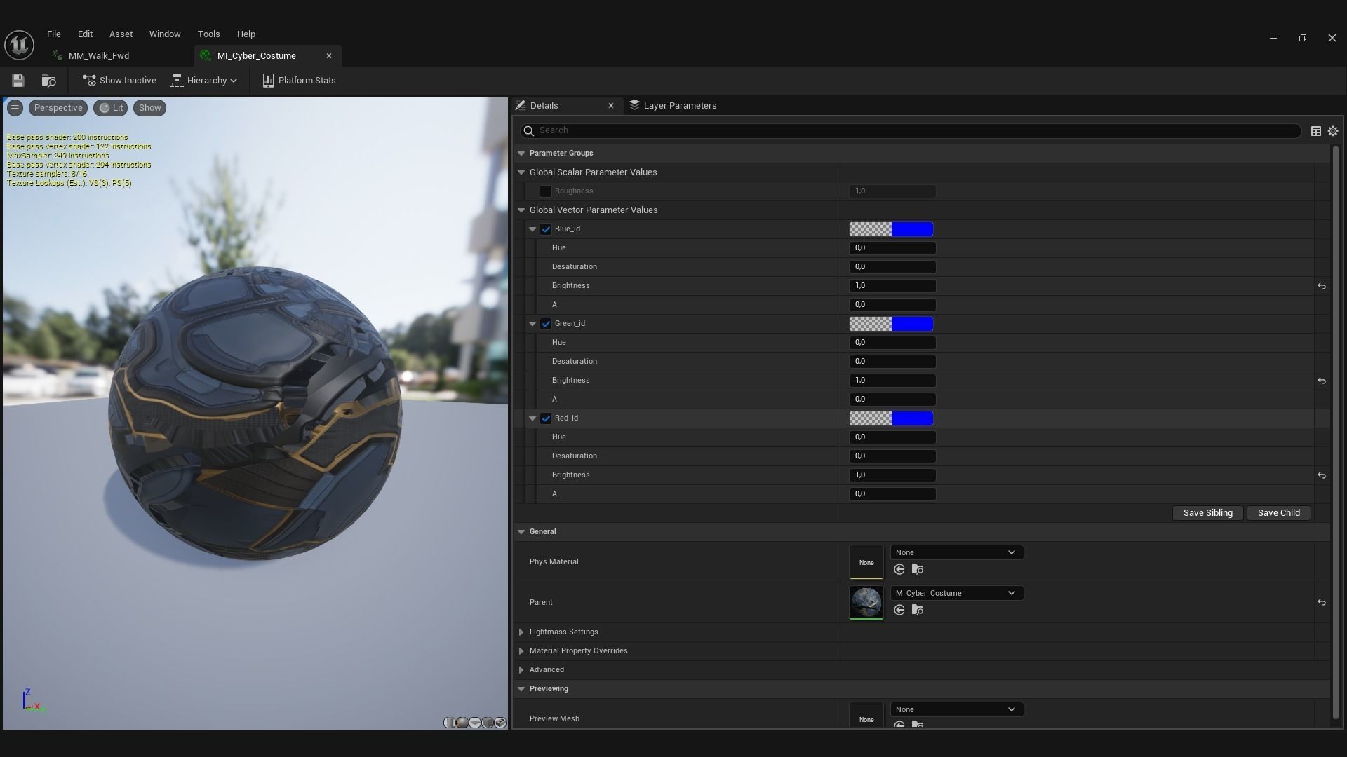Expand Lightmass Settings section
The width and height of the screenshot is (1347, 757).
coord(521,632)
